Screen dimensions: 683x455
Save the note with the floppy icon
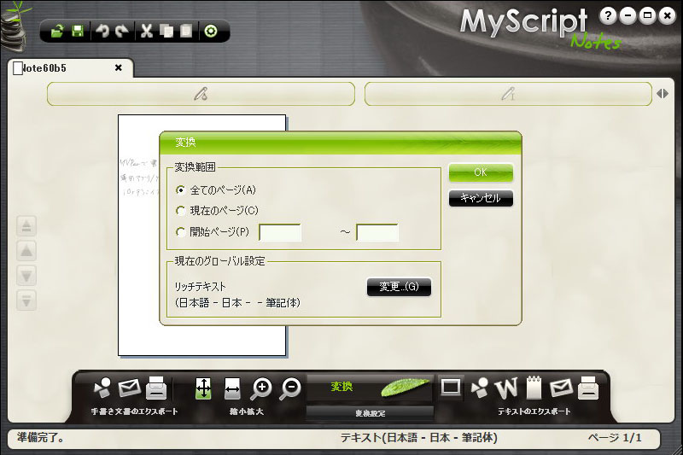[x=78, y=32]
